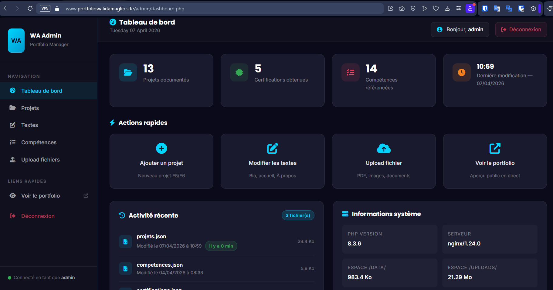The image size is (553, 290).
Task: Open the snapshot camera icon in toolbar
Action: point(402,8)
